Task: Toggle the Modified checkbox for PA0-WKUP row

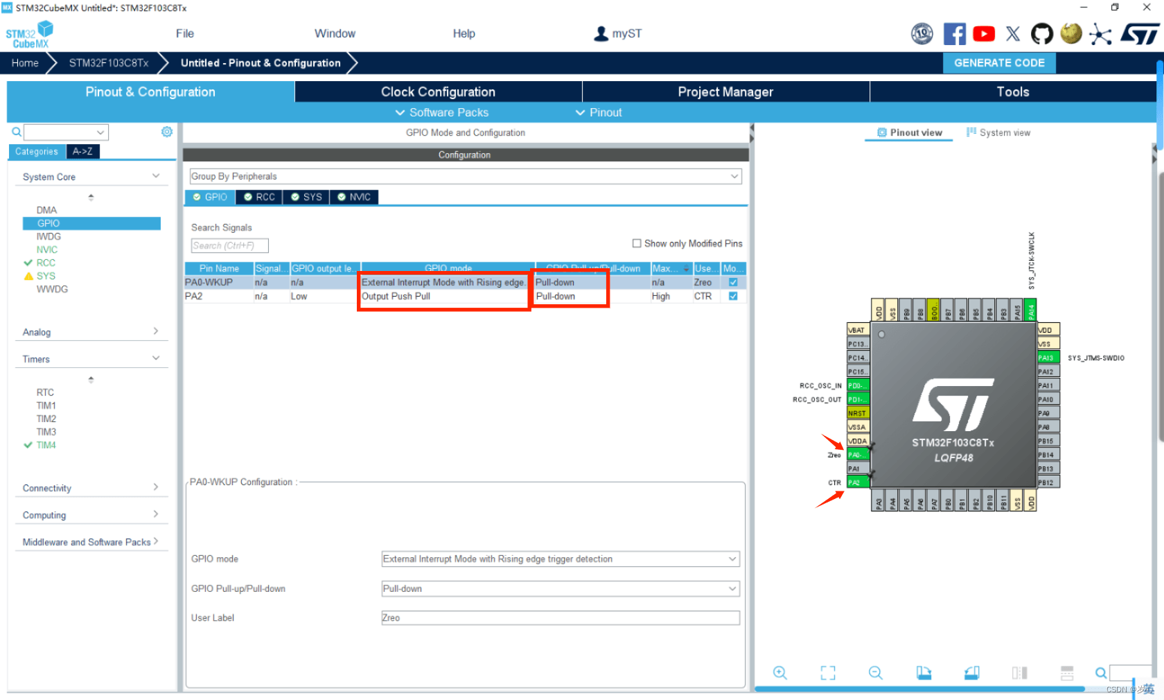Action: click(733, 282)
